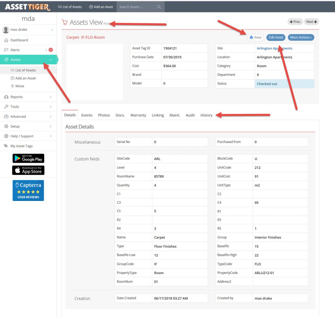Screen dimensions: 335x317
Task: Expand the Reports sidebar menu
Action: pos(16,97)
